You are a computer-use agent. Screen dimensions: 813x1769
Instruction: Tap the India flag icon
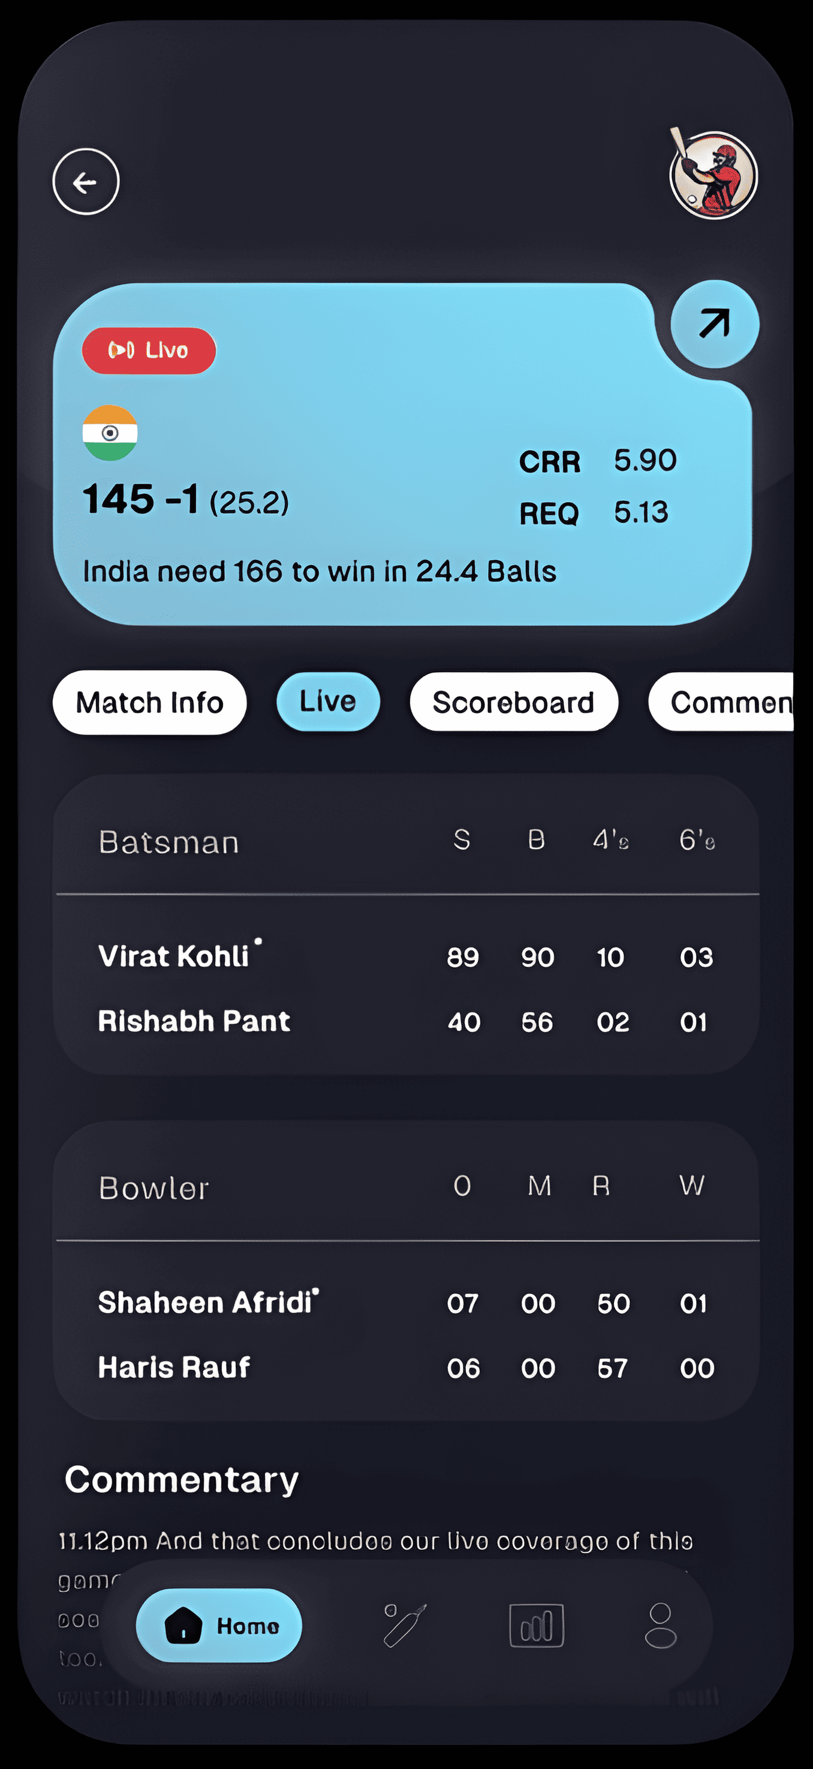(x=111, y=432)
